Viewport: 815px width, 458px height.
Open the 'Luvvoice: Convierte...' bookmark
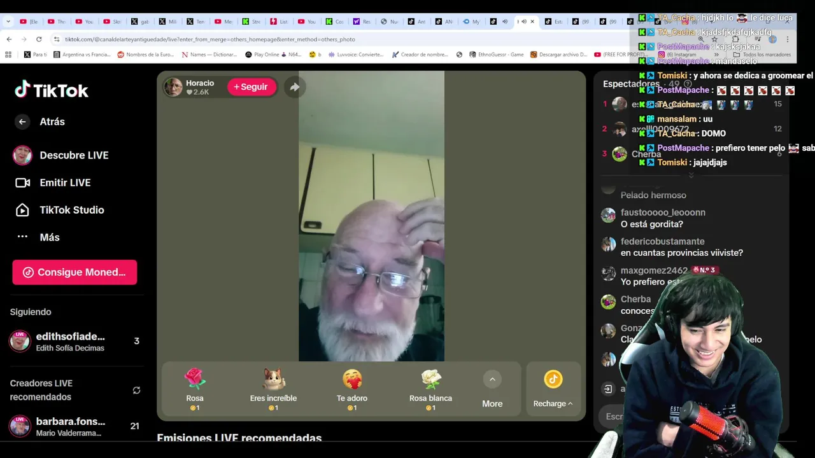356,55
